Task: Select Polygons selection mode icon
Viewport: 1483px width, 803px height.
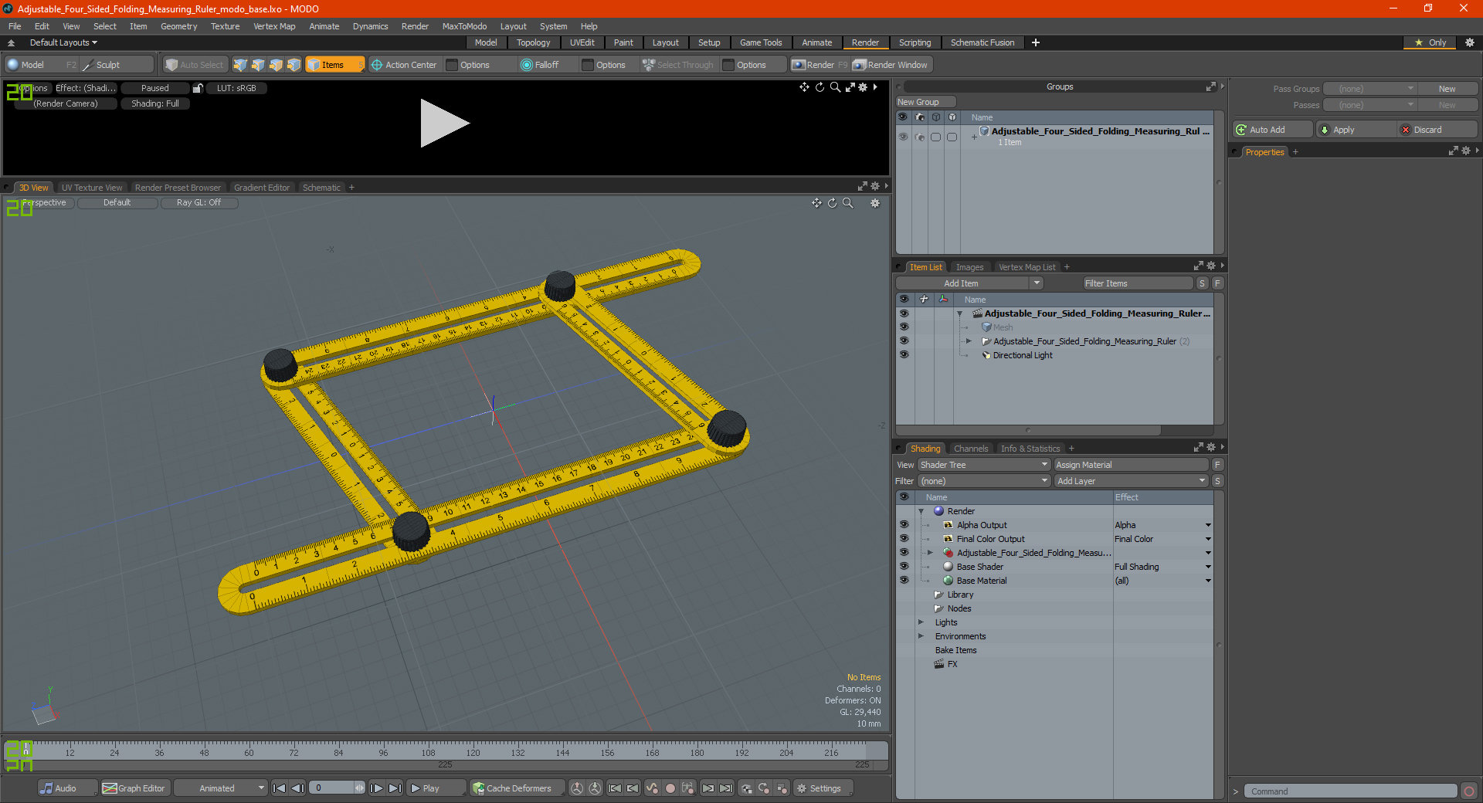Action: click(x=276, y=65)
